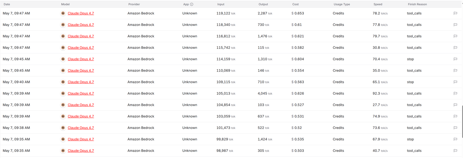This screenshot has height=158, width=463.
Task: Click the Speed column header
Action: [378, 4]
